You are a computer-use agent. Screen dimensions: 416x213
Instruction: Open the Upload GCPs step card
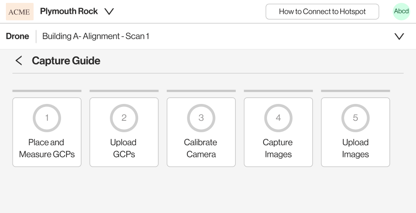click(x=124, y=132)
